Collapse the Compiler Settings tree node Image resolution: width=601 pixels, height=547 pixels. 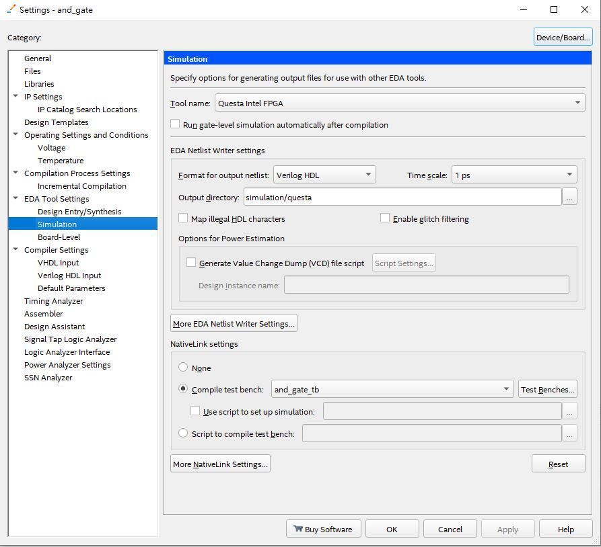coord(15,249)
